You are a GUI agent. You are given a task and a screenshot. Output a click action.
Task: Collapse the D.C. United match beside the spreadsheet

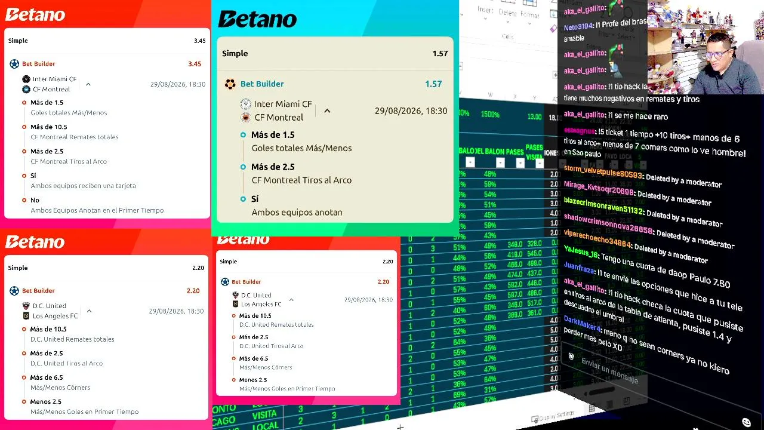click(291, 300)
